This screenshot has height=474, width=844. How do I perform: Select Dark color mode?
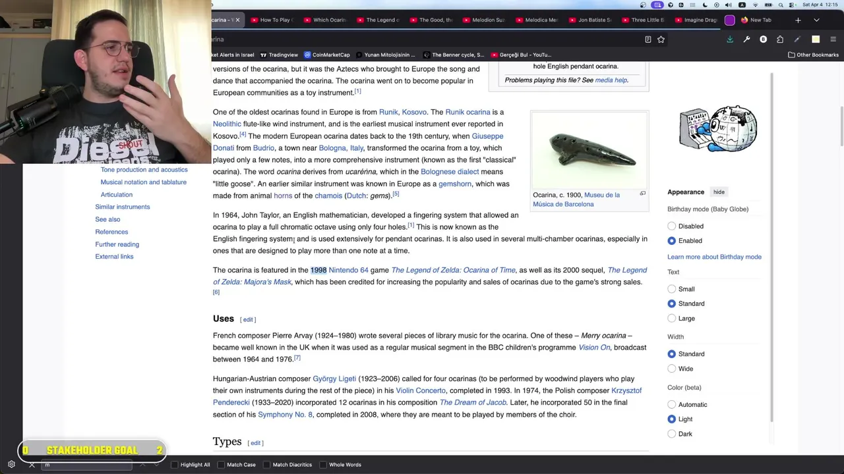(671, 434)
